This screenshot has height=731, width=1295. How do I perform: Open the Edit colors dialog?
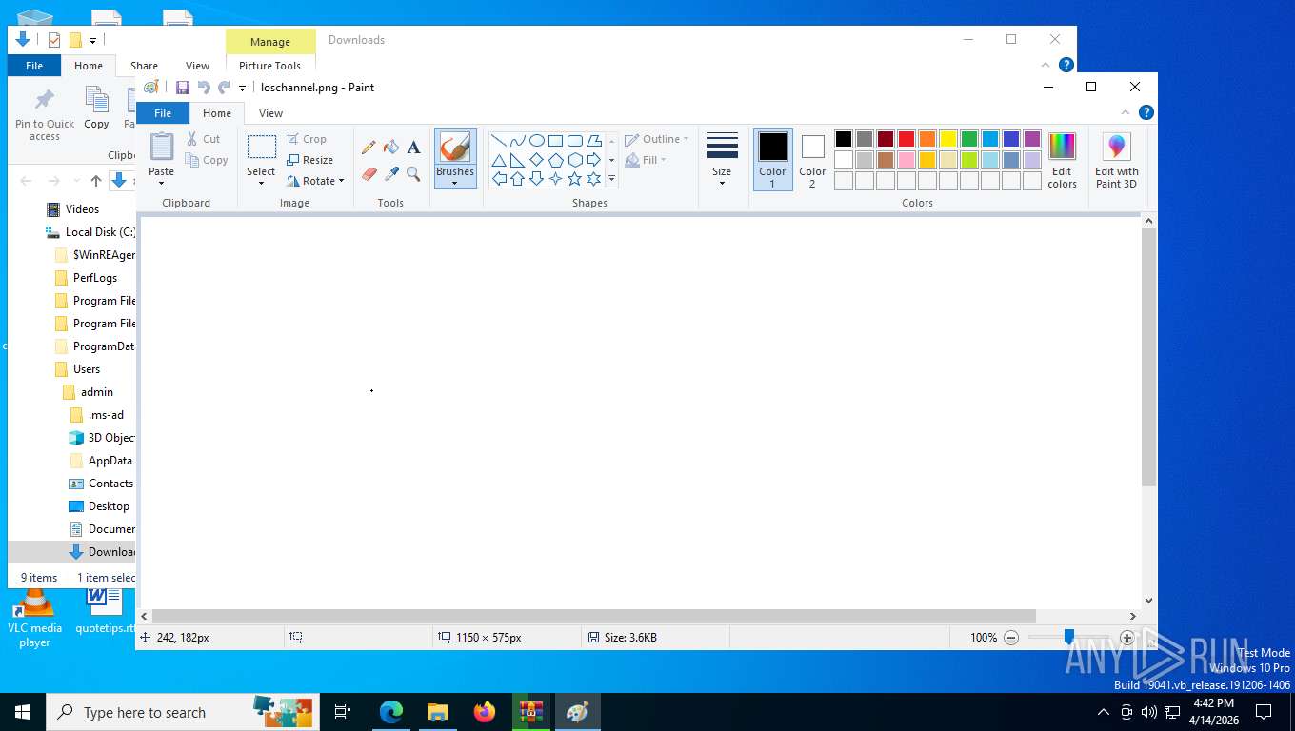[1062, 160]
